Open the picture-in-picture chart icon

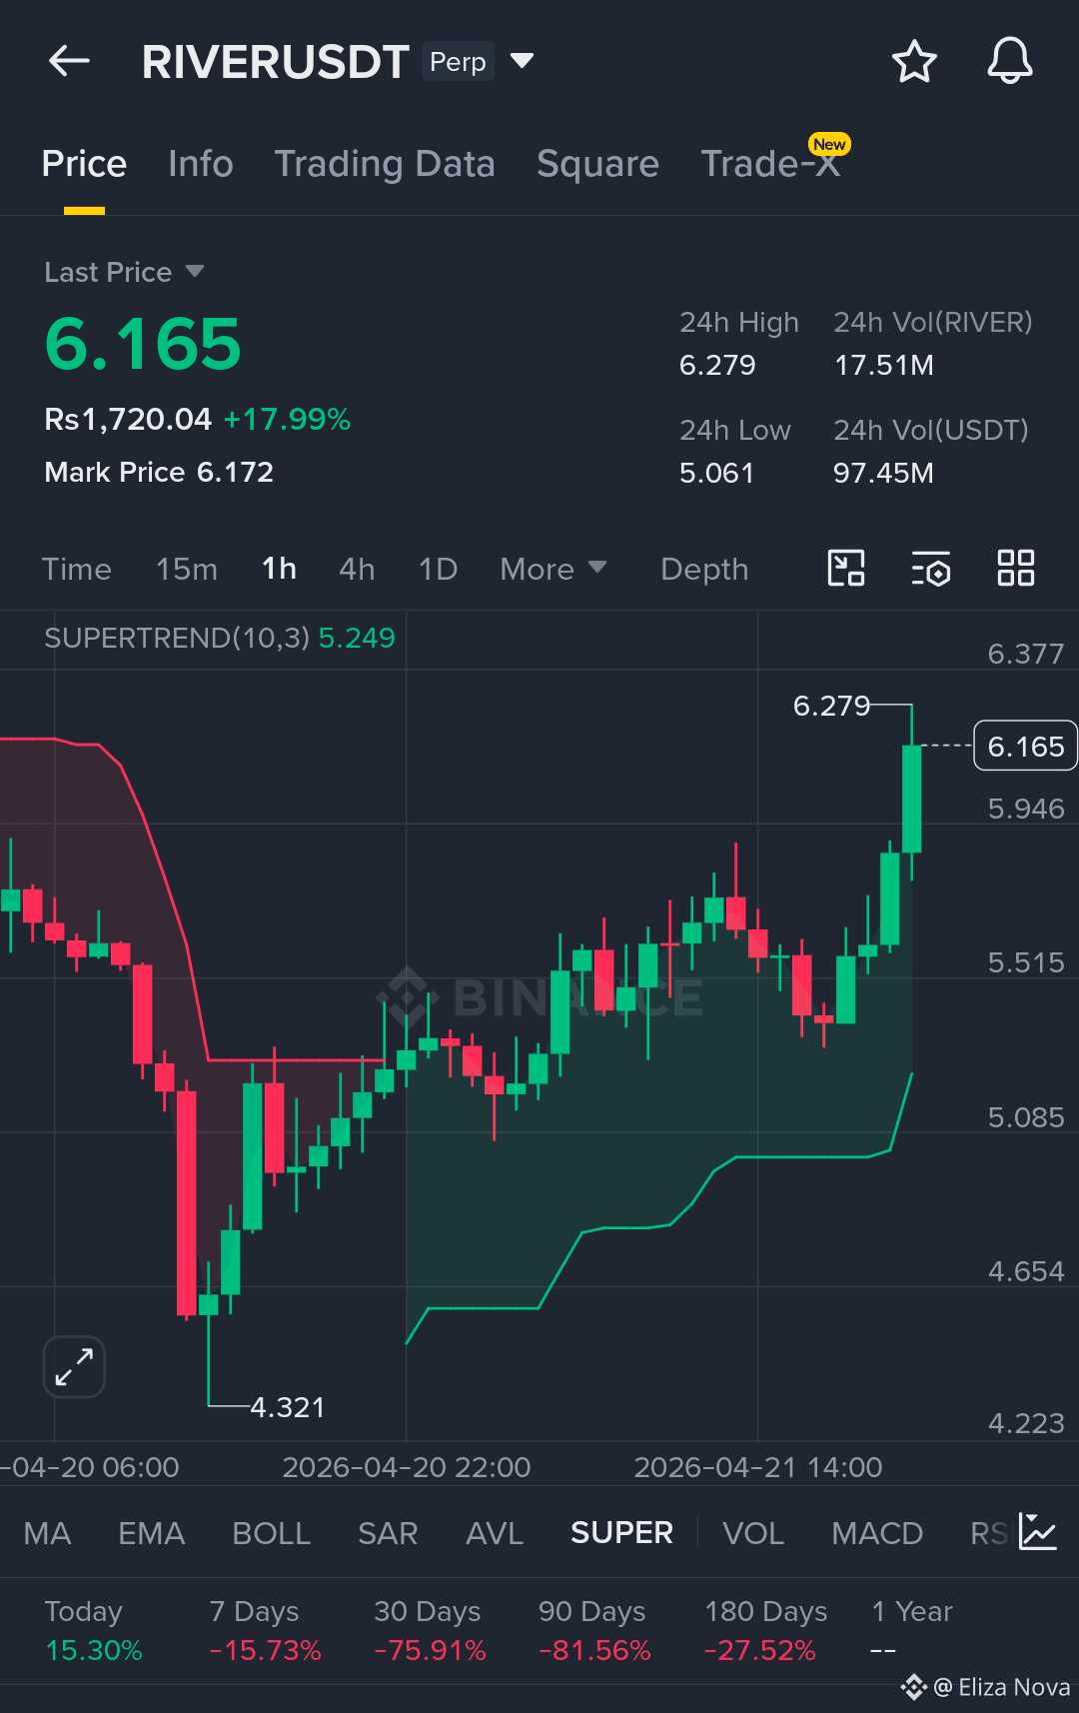pyautogui.click(x=846, y=568)
